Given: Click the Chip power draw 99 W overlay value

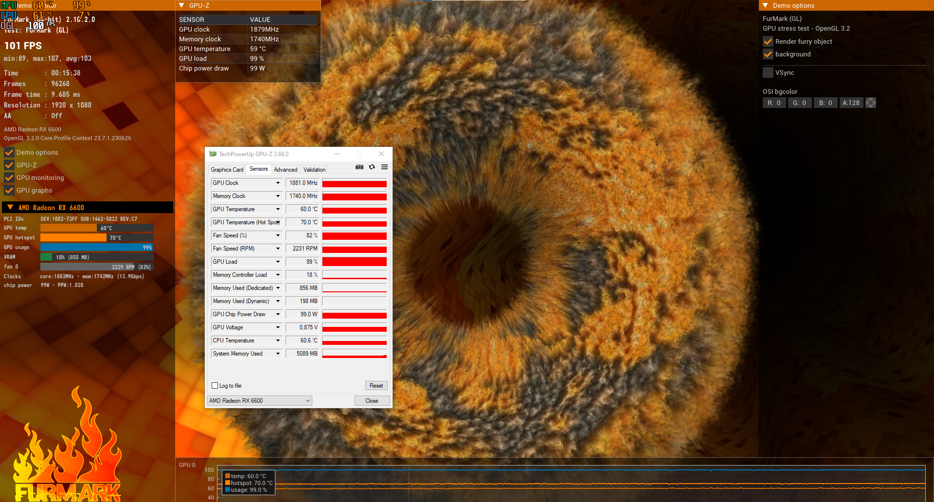Looking at the screenshot, I should pos(257,68).
